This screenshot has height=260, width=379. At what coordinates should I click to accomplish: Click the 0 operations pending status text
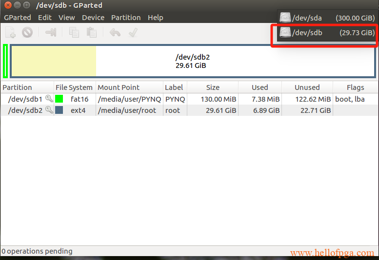(37, 251)
